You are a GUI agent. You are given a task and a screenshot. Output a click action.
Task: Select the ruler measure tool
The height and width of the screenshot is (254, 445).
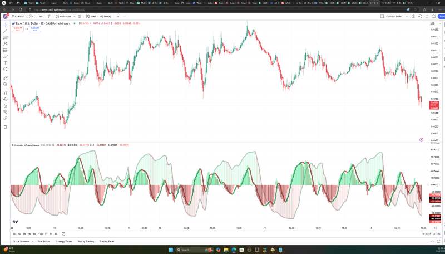(5, 78)
